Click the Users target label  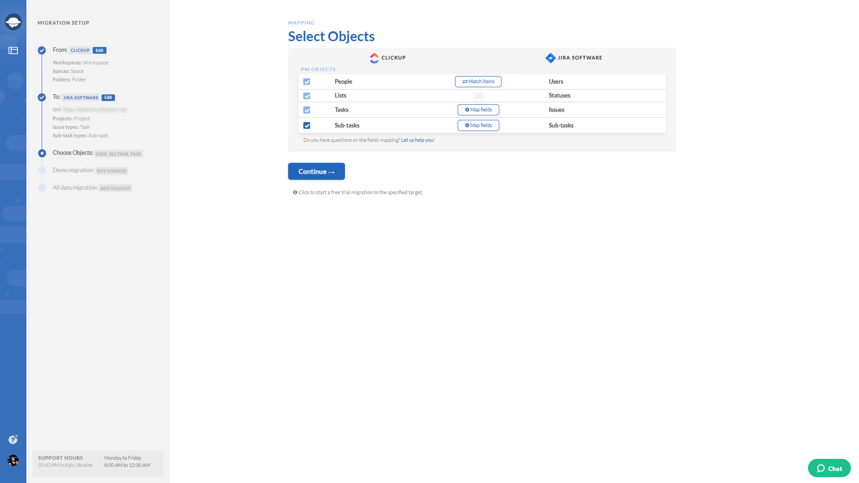(556, 82)
